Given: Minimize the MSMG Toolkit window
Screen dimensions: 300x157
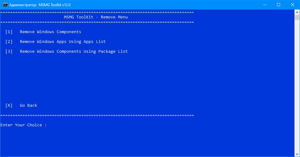Looking at the screenshot, I should (265, 5).
